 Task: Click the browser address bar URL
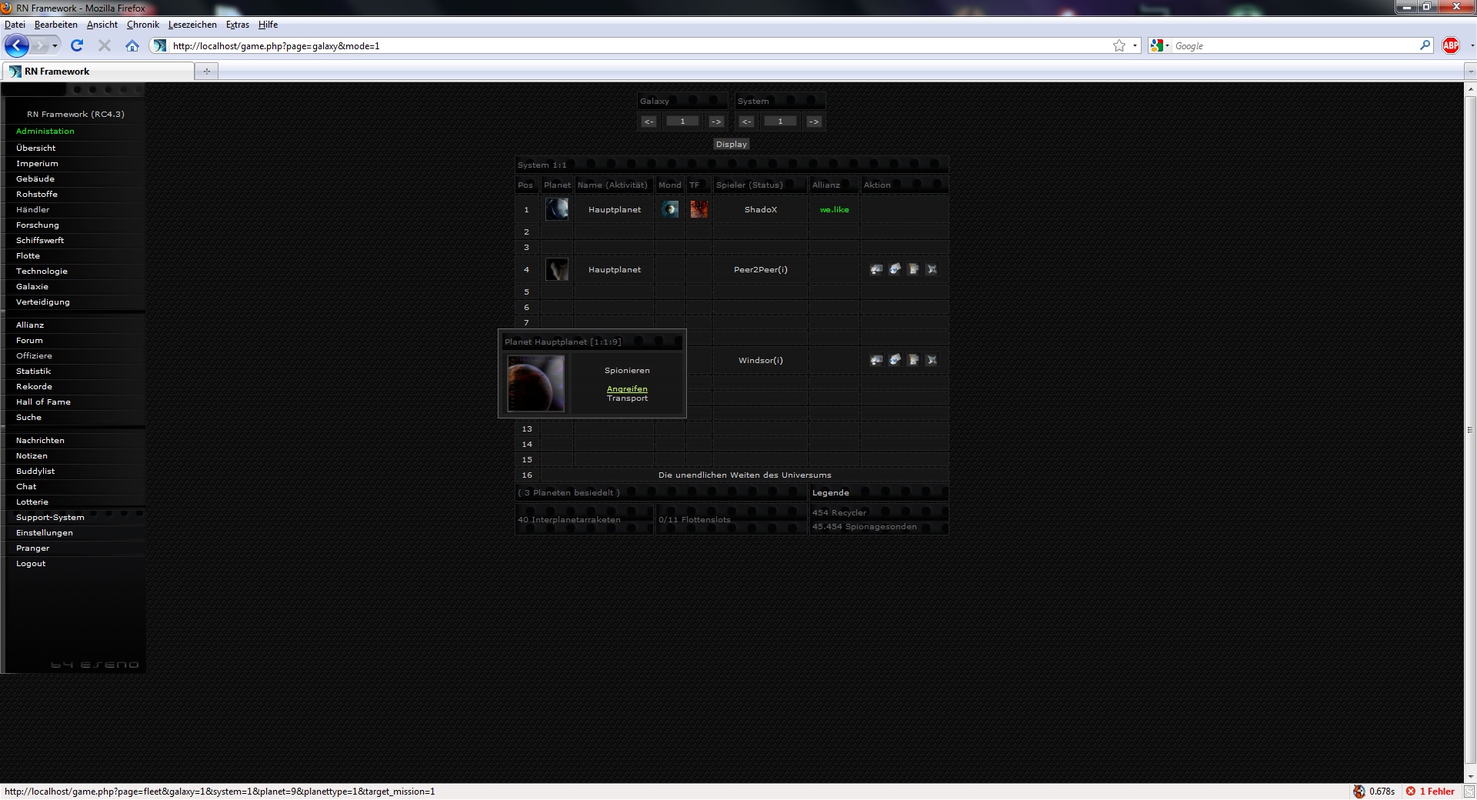pos(276,46)
